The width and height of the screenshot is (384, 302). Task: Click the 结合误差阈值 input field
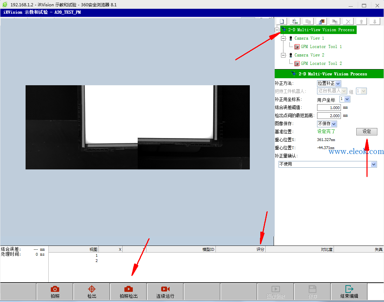(329, 108)
